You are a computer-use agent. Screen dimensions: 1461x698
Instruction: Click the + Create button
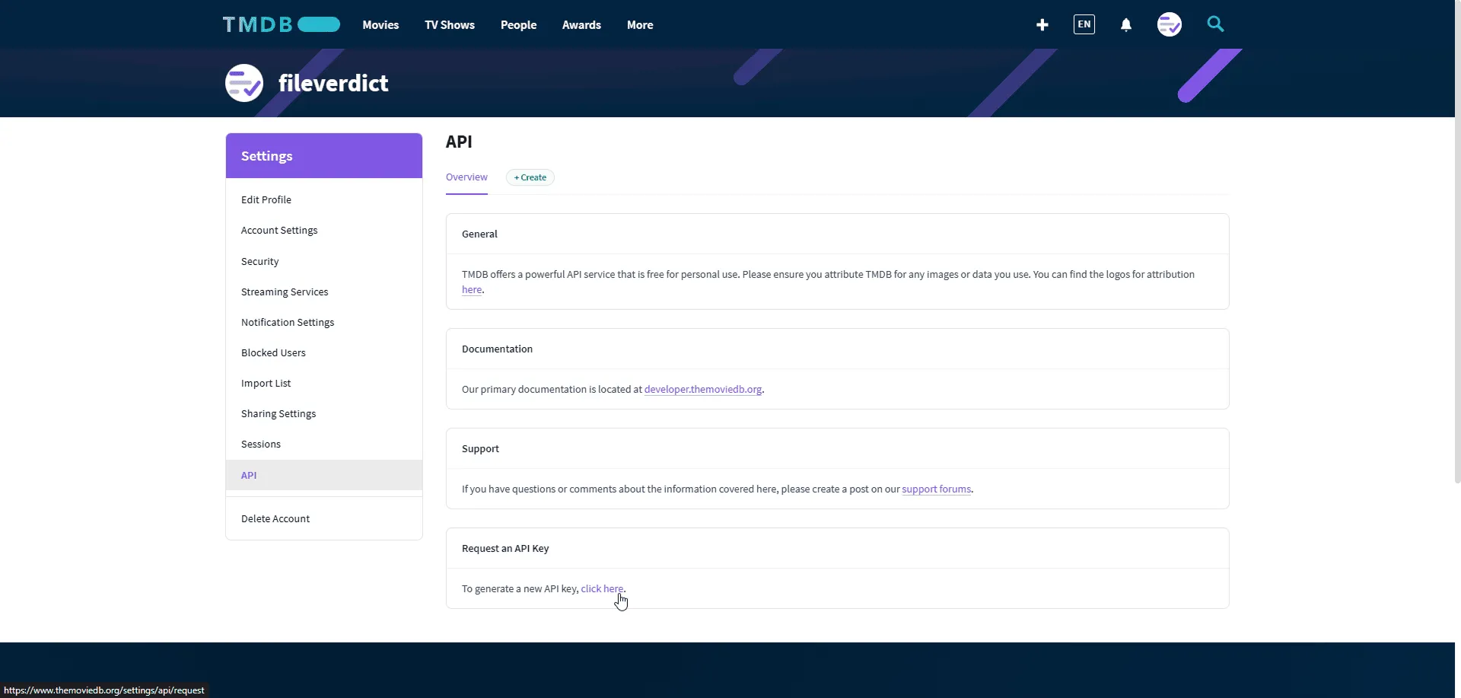coord(530,177)
